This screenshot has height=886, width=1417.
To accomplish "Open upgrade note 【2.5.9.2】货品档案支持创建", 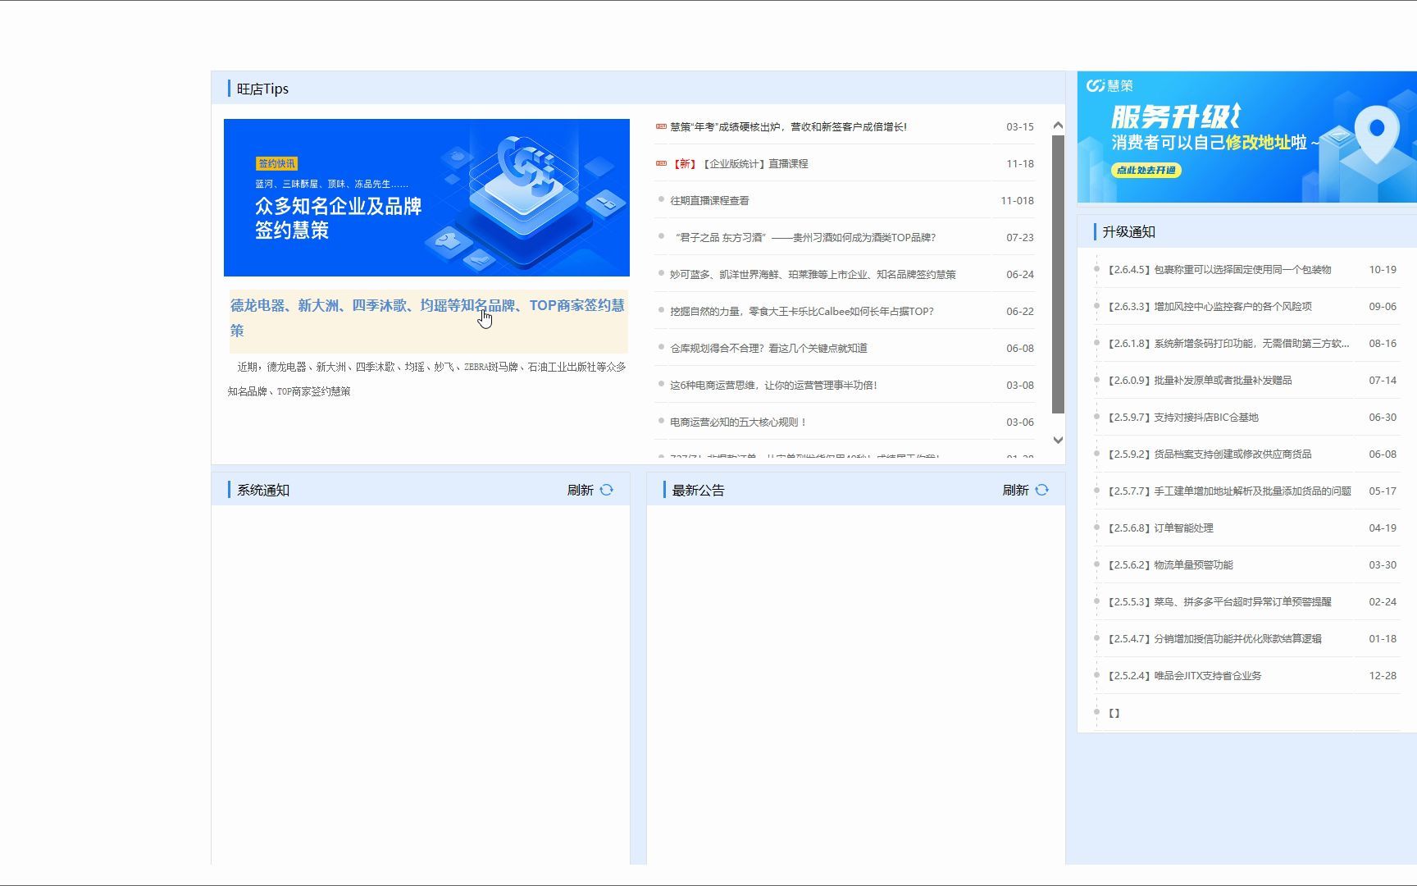I will coord(1210,454).
